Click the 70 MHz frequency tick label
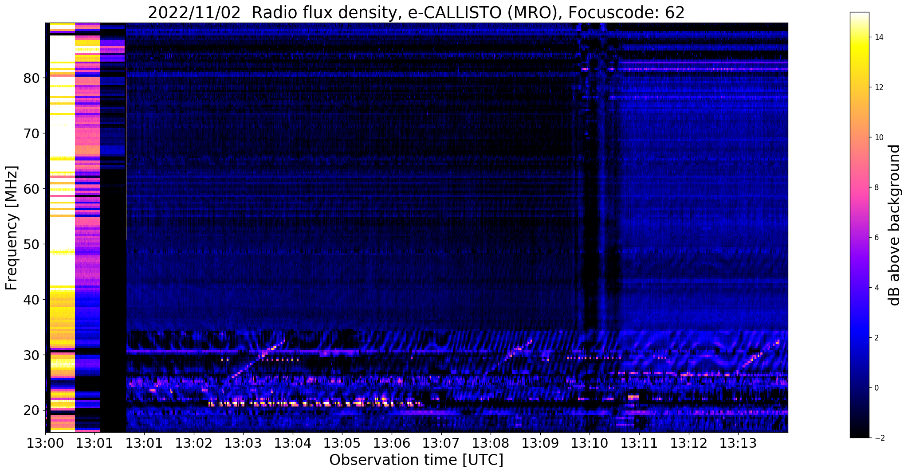 pos(31,134)
